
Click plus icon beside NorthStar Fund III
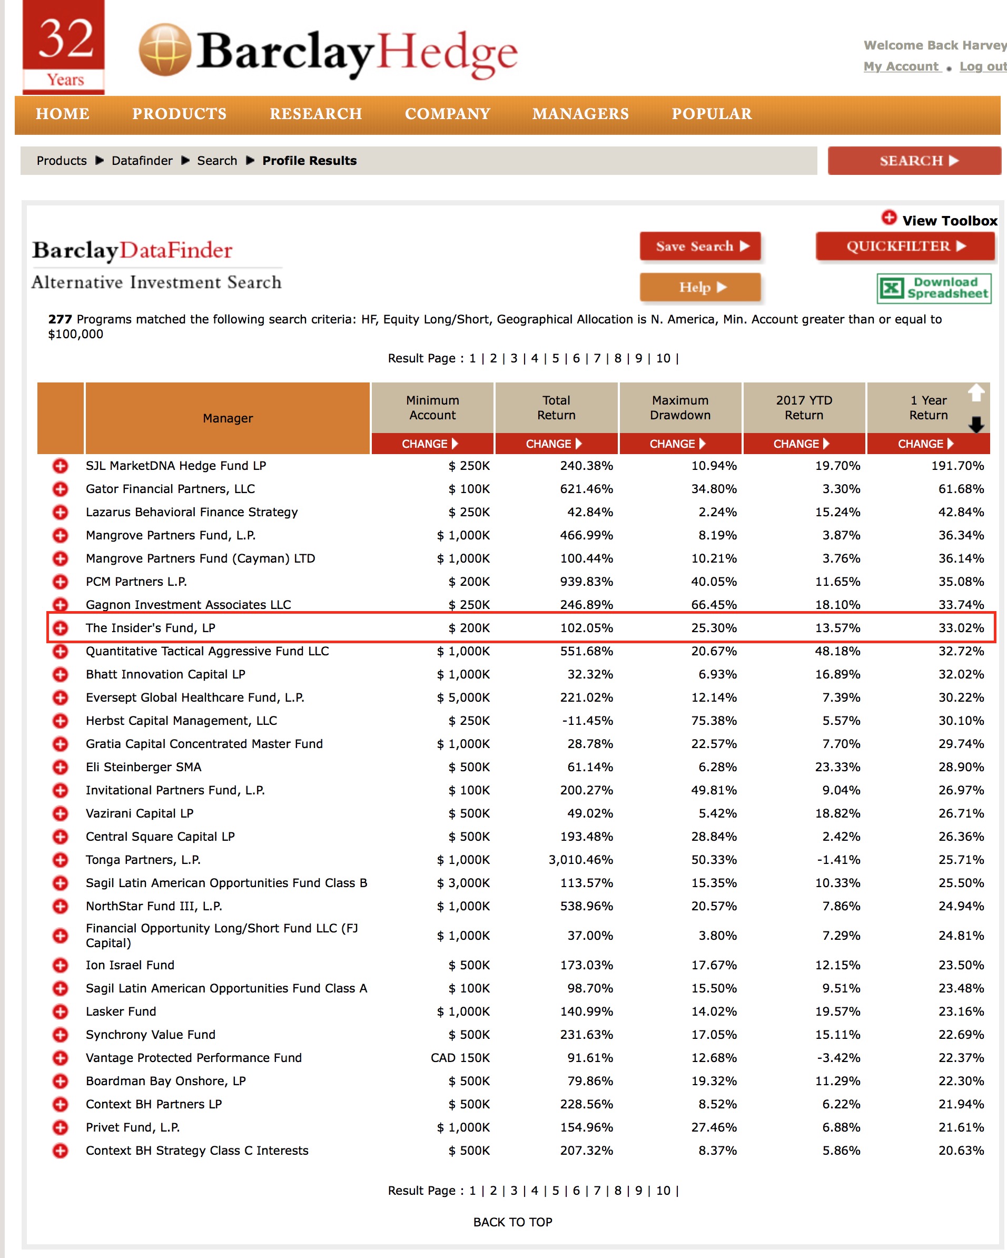pos(60,906)
